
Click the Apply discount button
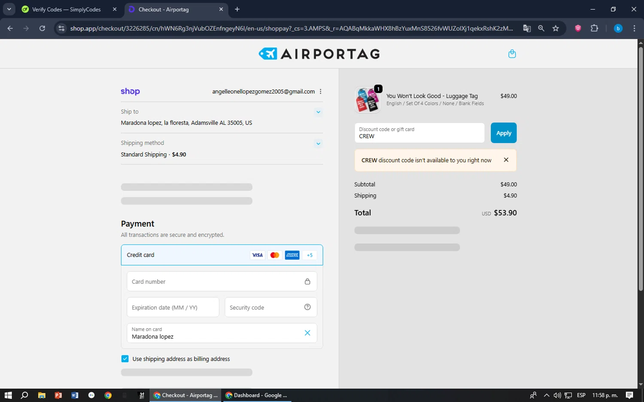(504, 133)
